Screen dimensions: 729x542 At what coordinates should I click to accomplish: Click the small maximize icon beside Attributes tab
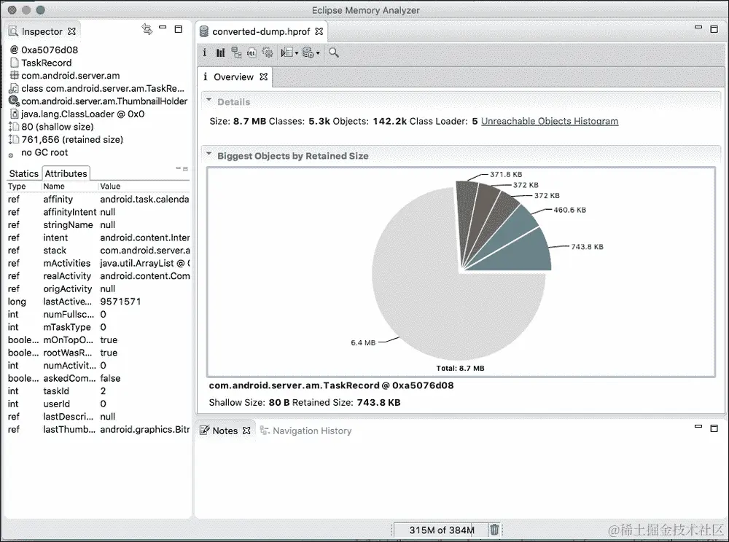coord(185,168)
